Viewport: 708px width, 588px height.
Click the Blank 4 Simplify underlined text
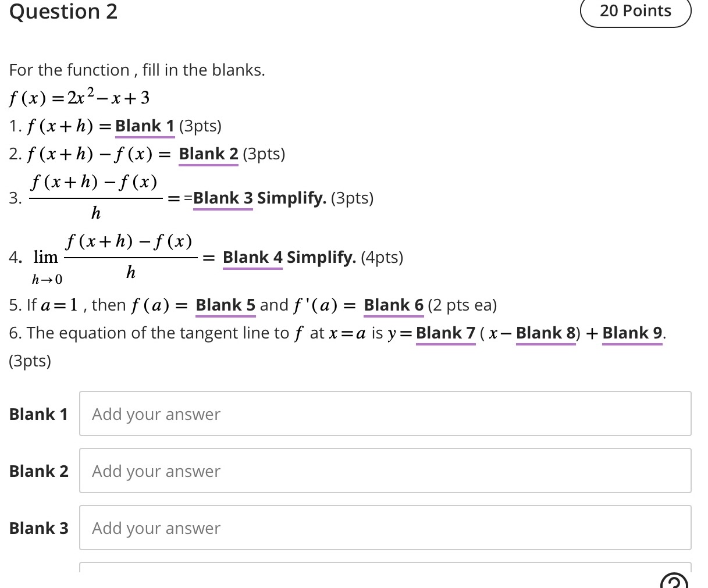click(x=252, y=257)
